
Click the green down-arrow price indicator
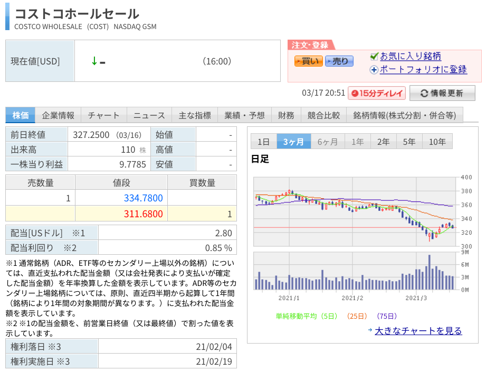[x=94, y=61]
